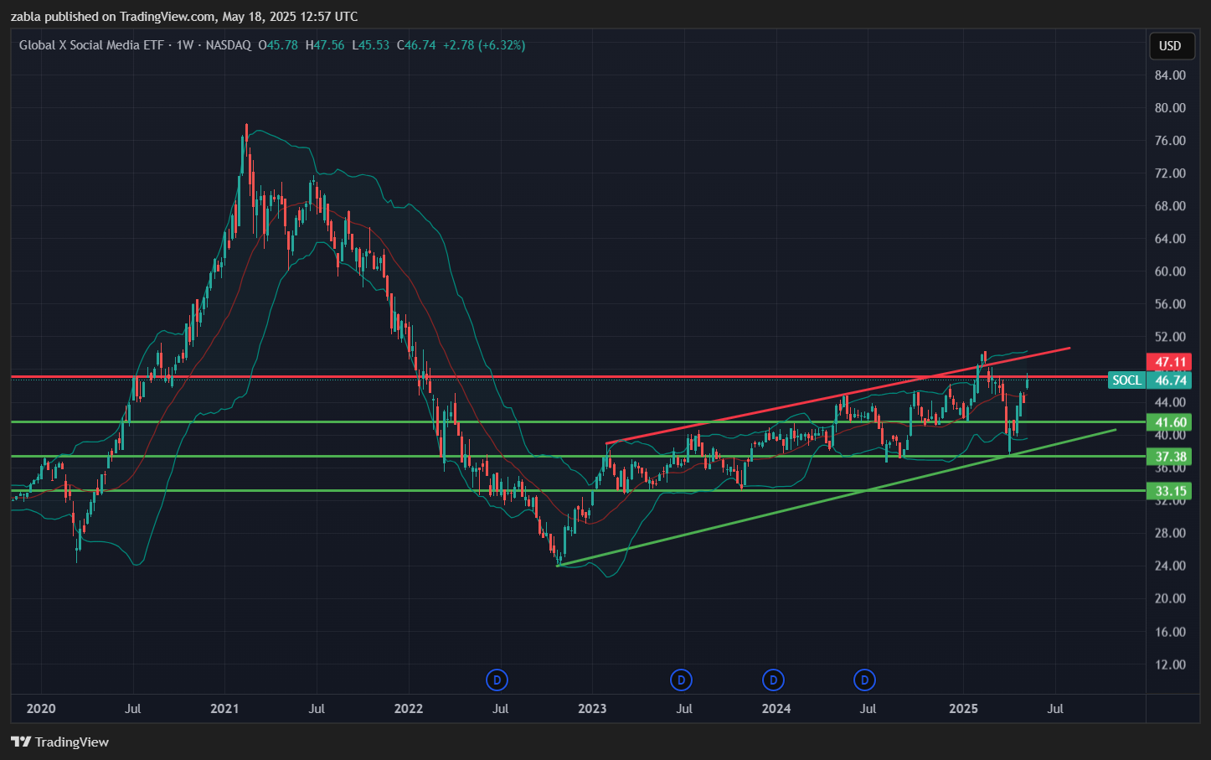Click the 1W interval in chart legend
The height and width of the screenshot is (760, 1211).
pyautogui.click(x=185, y=45)
